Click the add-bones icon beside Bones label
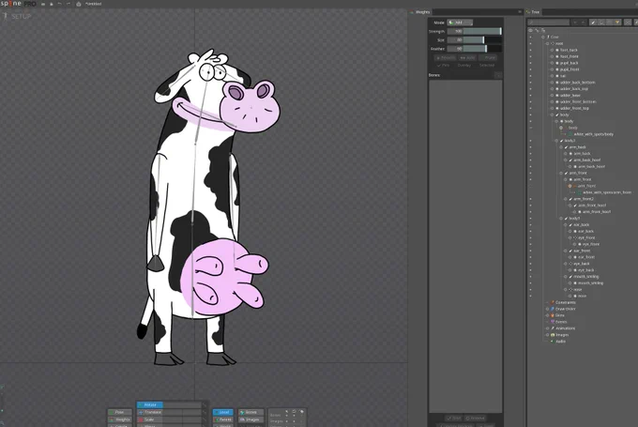638x427 pixels. pos(498,75)
